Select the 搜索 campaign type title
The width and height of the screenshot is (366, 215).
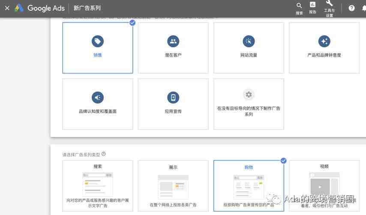[98, 166]
